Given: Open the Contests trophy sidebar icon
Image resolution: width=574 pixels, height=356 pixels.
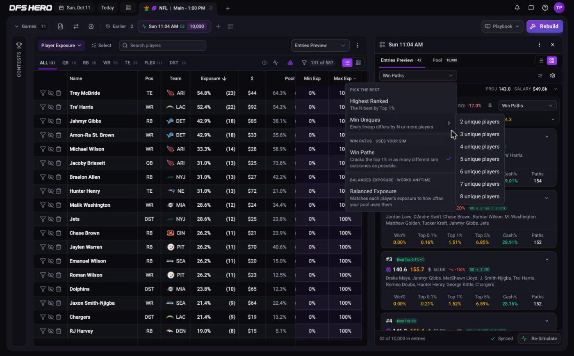Looking at the screenshot, I should [x=19, y=46].
